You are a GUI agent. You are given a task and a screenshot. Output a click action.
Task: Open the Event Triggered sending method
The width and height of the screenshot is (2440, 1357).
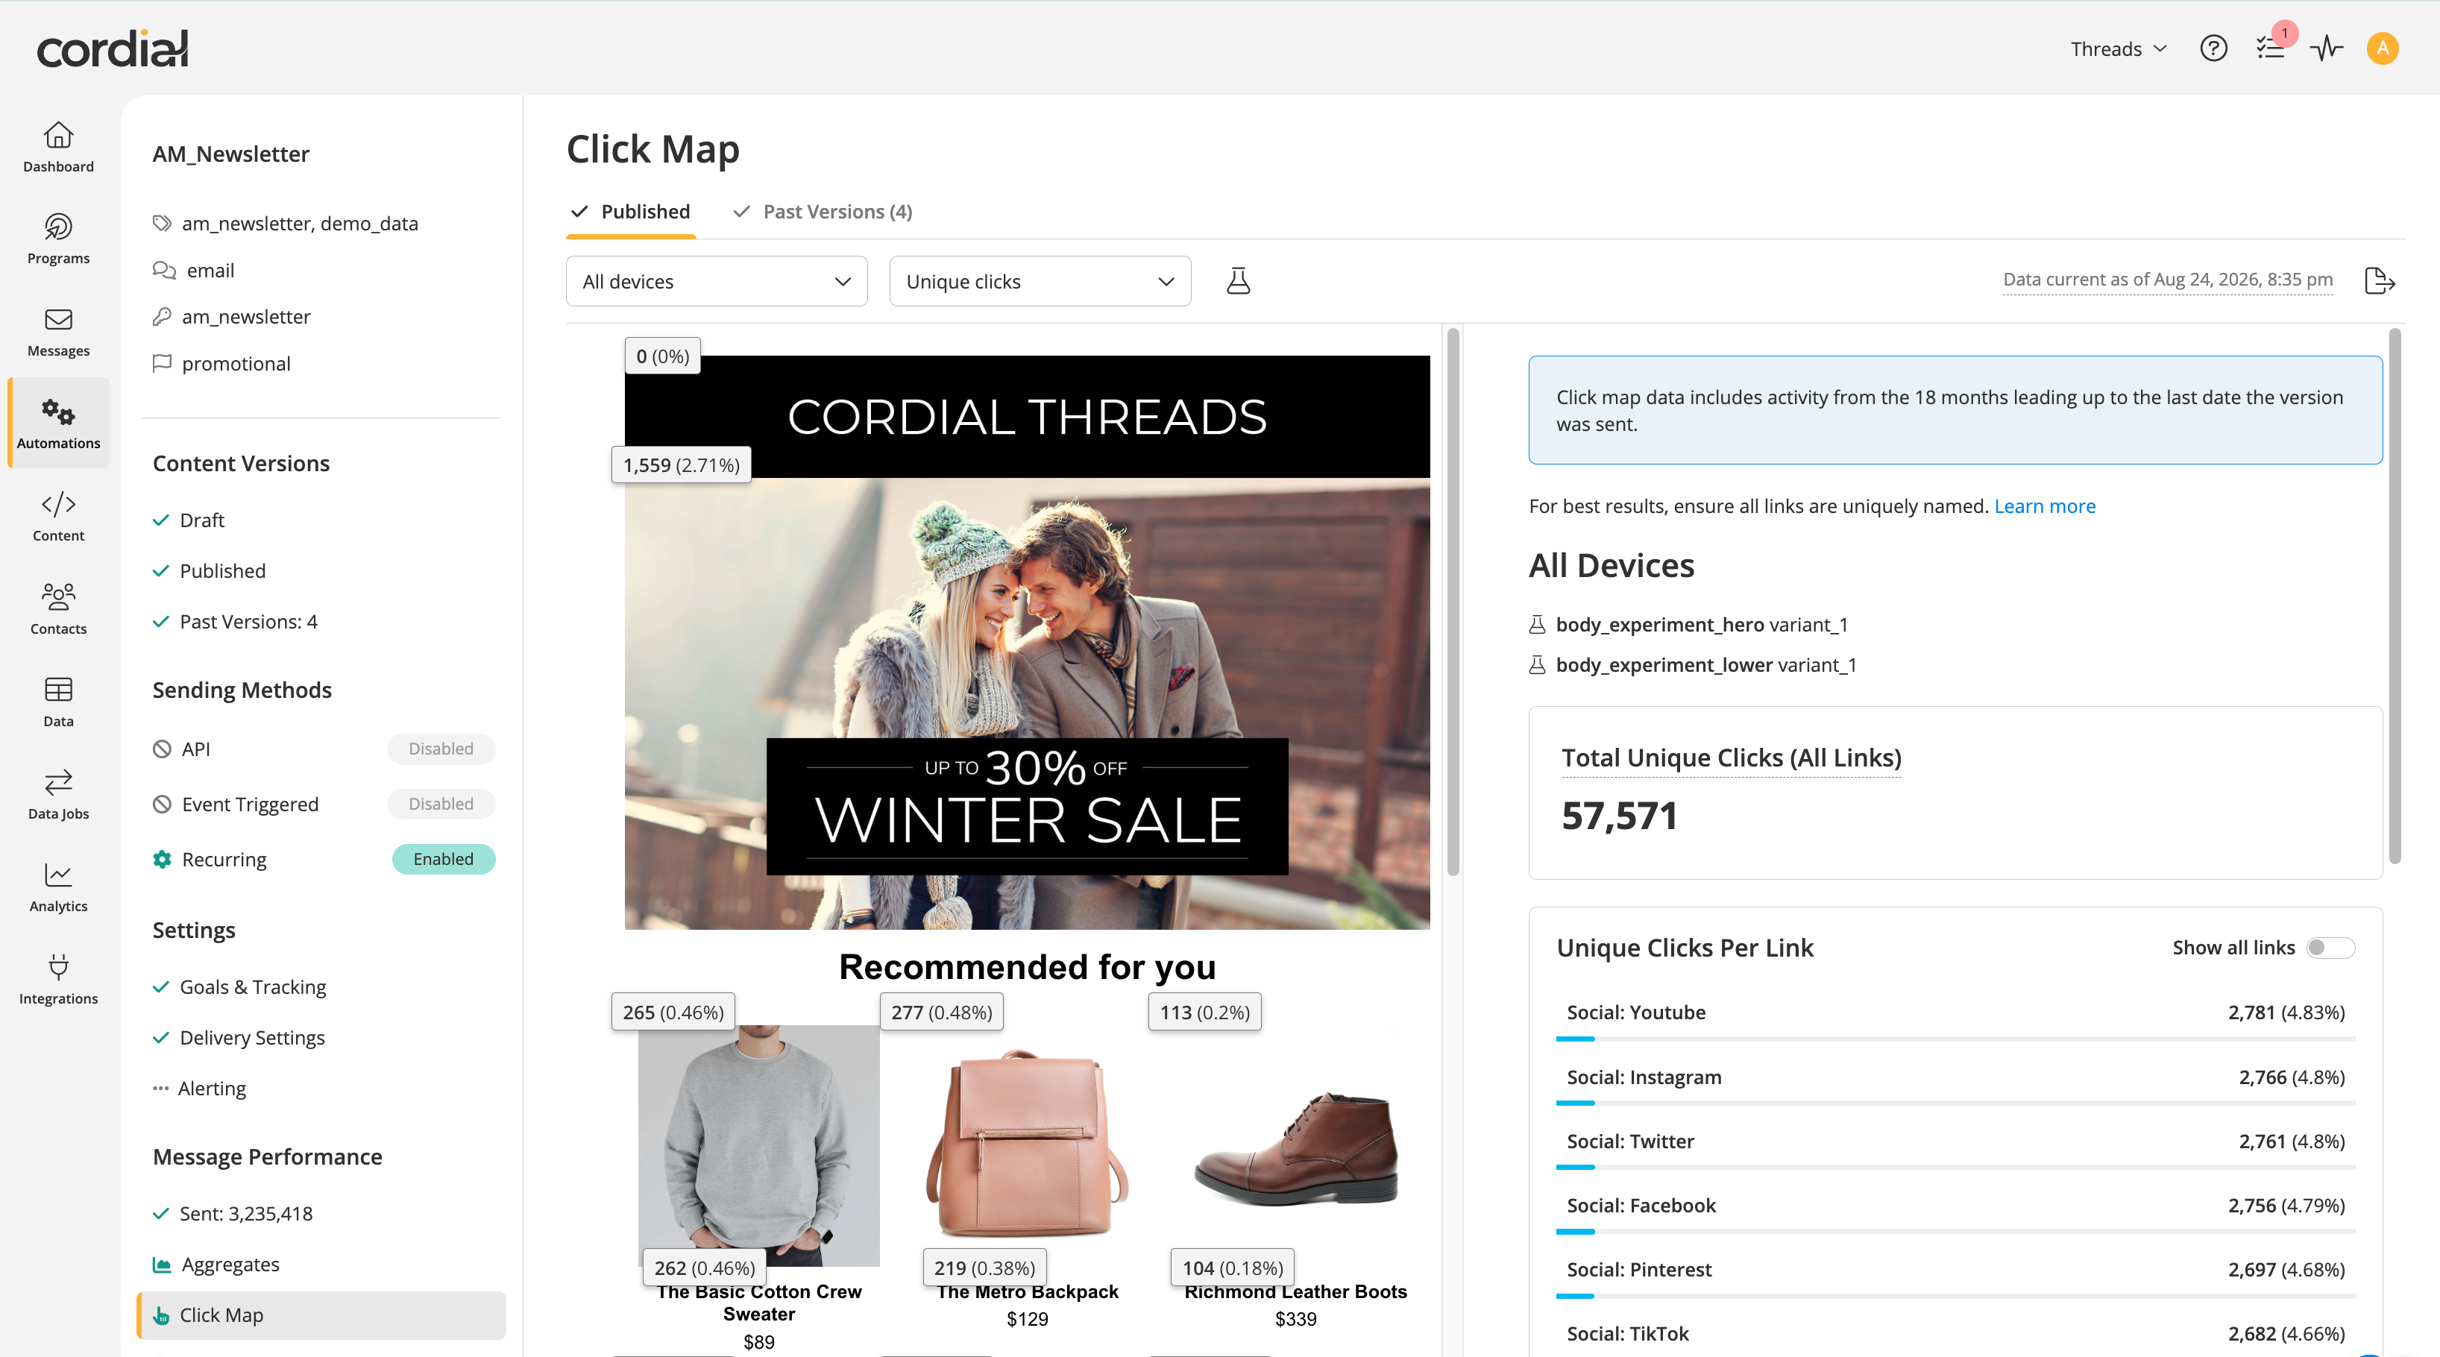(250, 804)
